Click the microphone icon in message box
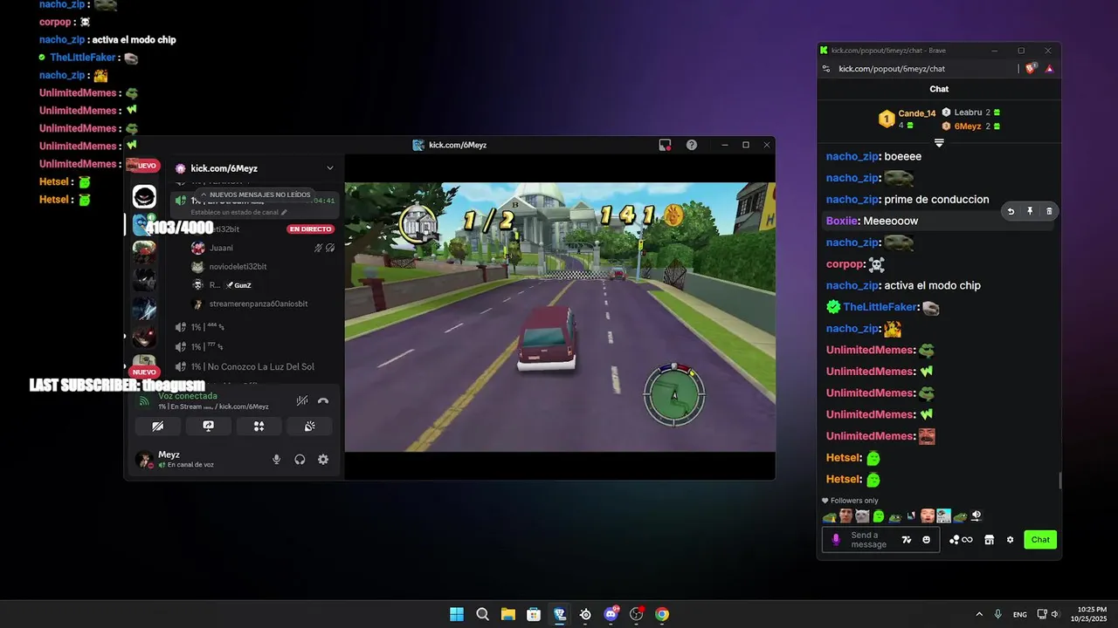The image size is (1118, 628). point(835,540)
